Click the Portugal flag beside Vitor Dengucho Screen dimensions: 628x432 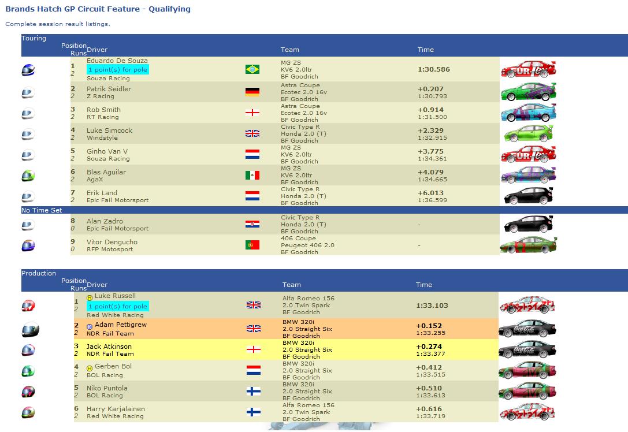coord(252,245)
